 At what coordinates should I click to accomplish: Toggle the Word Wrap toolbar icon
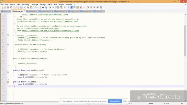pos(65,8)
